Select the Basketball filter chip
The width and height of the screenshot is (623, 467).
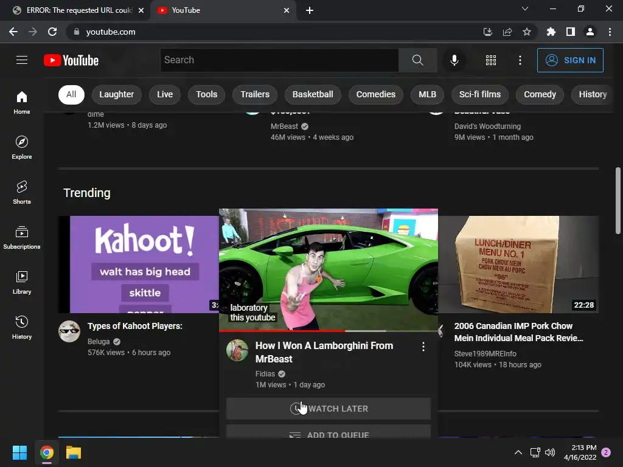313,94
